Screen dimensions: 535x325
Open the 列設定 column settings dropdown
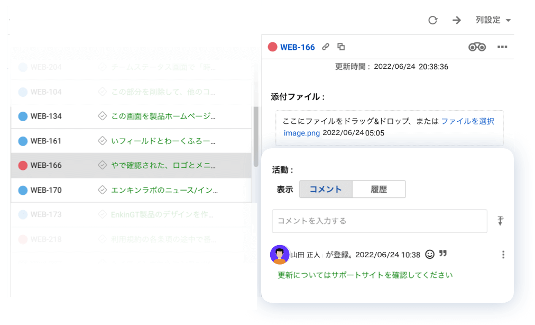[x=493, y=20]
